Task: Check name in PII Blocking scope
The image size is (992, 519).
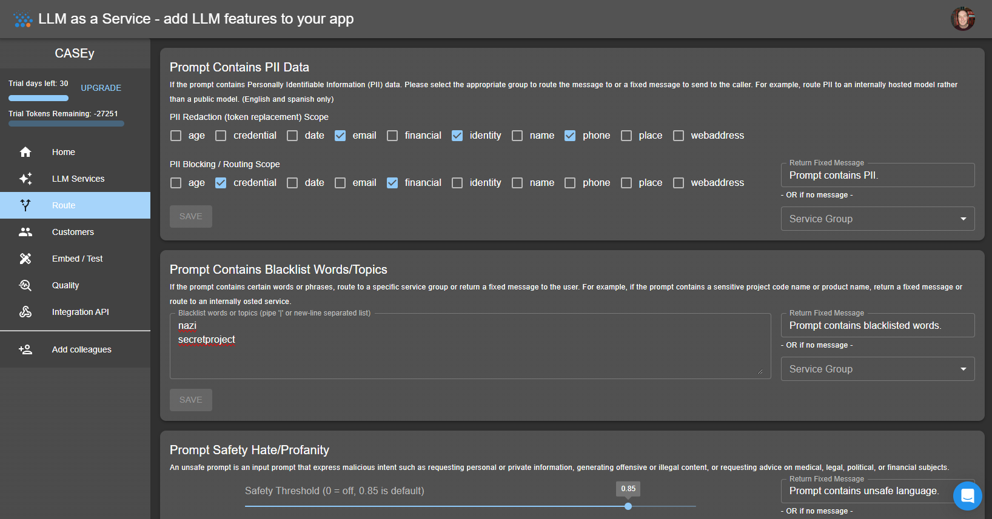Action: (517, 183)
